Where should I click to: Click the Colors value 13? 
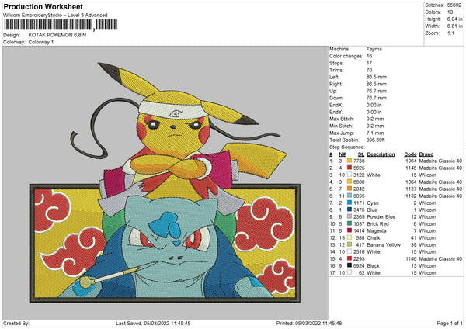pyautogui.click(x=450, y=12)
